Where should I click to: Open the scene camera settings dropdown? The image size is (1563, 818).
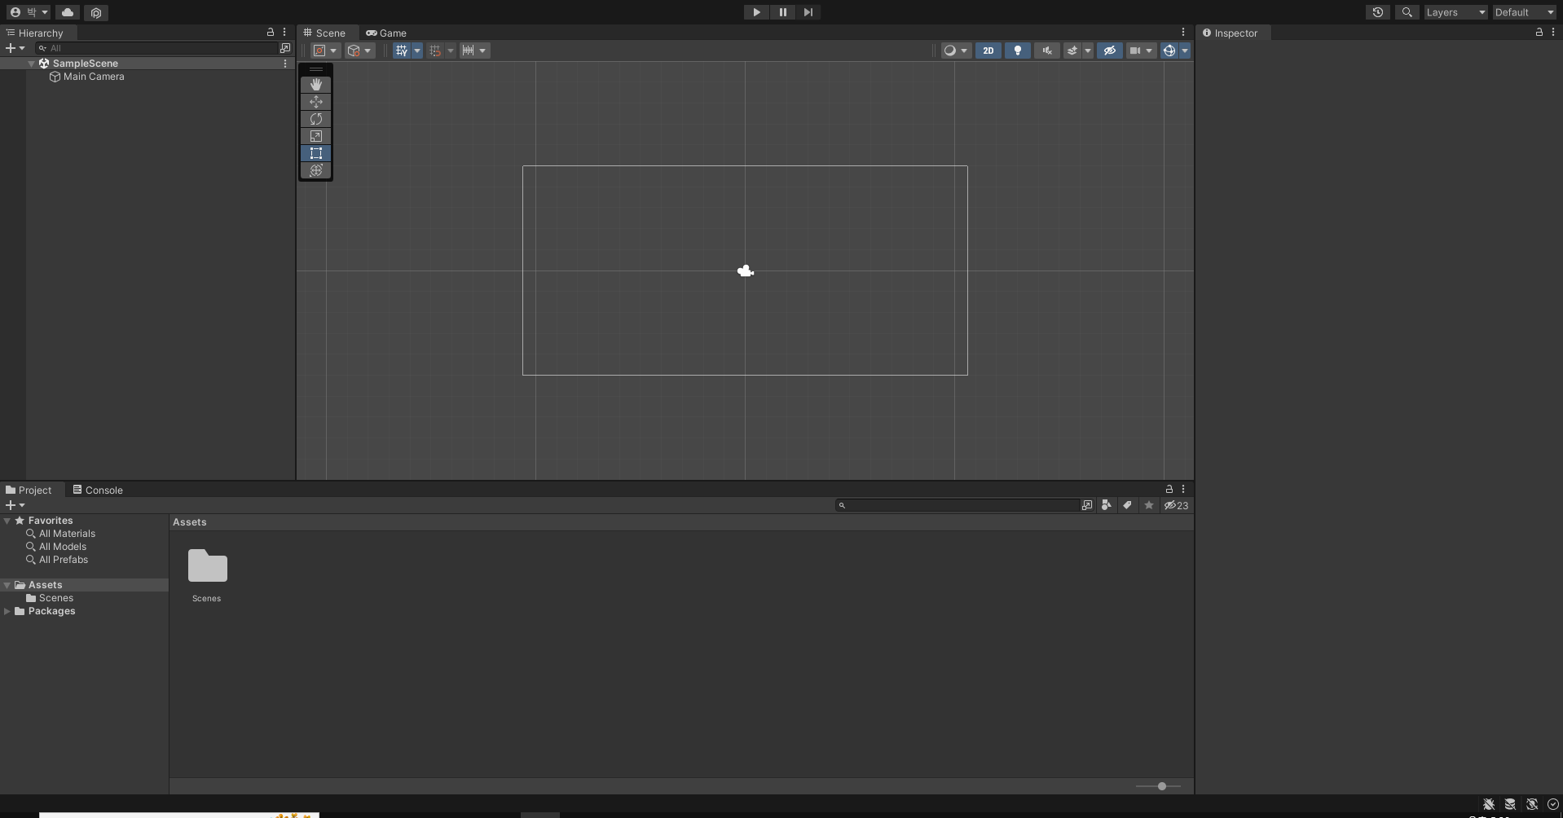pos(1141,51)
